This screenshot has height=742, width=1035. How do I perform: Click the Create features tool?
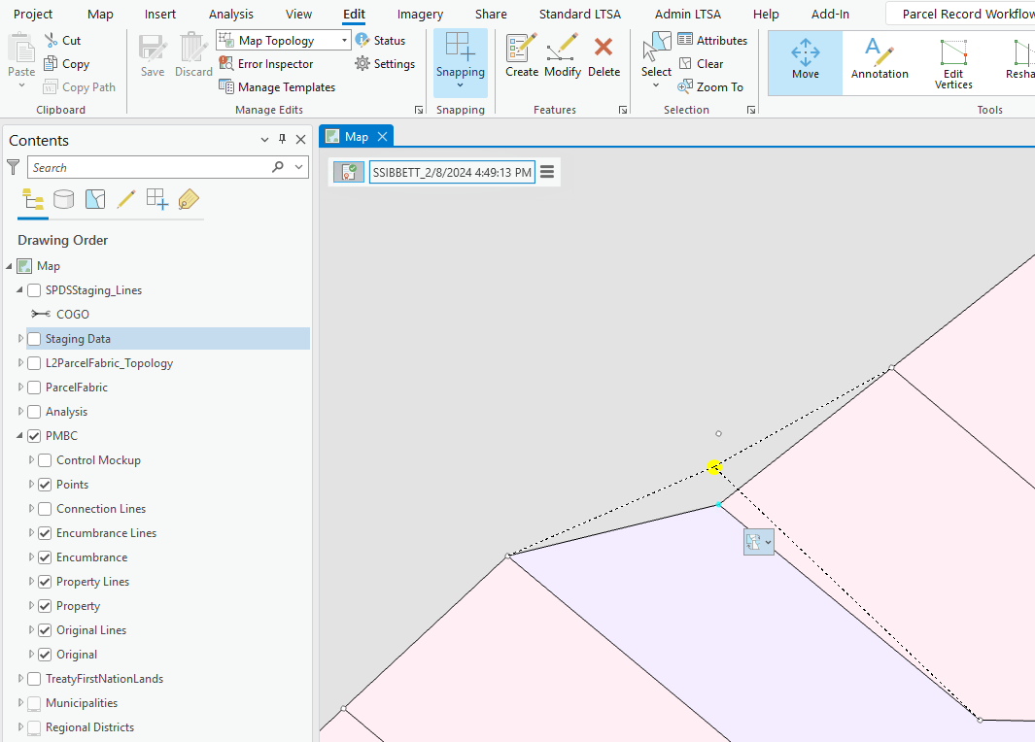pos(521,56)
